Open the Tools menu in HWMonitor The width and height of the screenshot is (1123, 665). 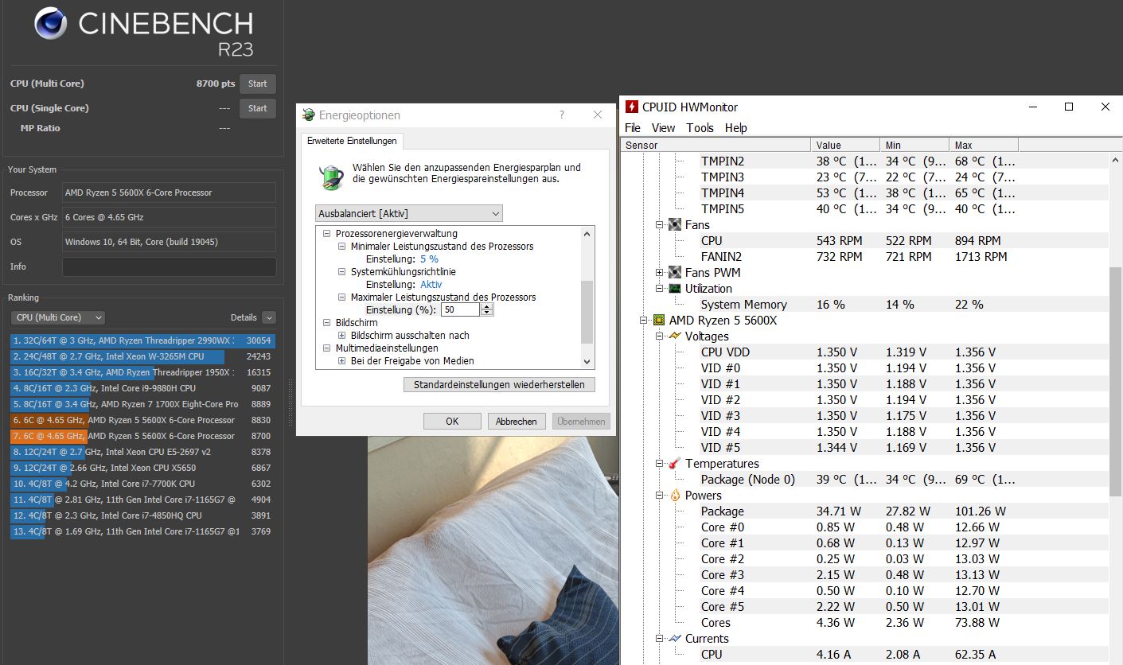[x=700, y=127]
